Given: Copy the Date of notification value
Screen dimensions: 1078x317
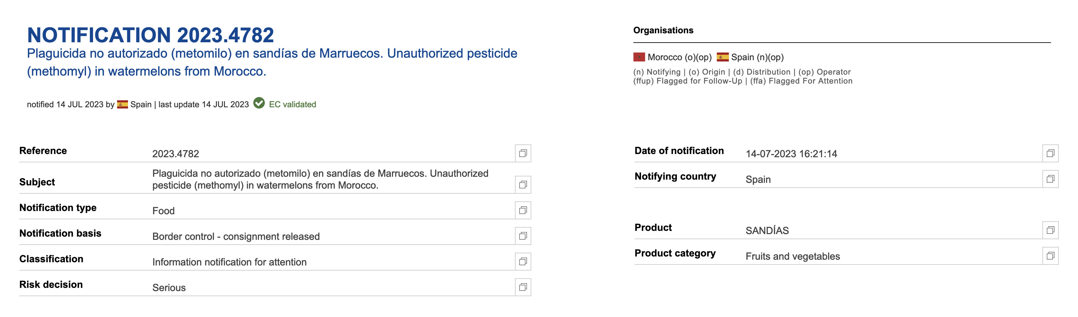Looking at the screenshot, I should pos(1050,153).
